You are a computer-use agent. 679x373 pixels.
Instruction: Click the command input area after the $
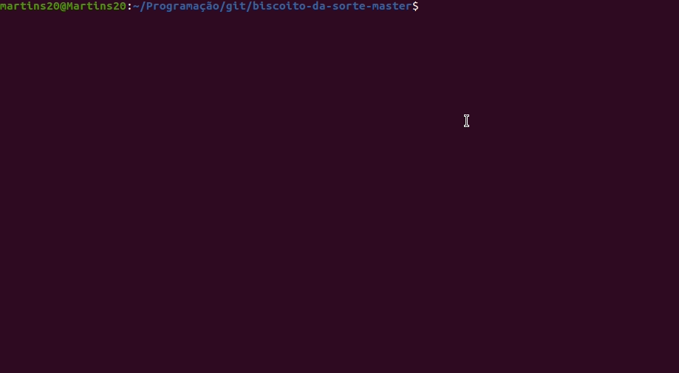point(549,6)
